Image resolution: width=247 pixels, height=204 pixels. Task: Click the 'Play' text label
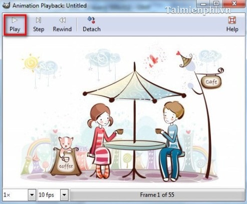[x=15, y=29]
